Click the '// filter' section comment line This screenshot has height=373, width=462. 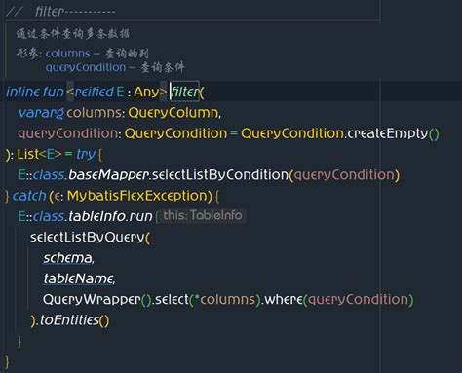pyautogui.click(x=61, y=12)
